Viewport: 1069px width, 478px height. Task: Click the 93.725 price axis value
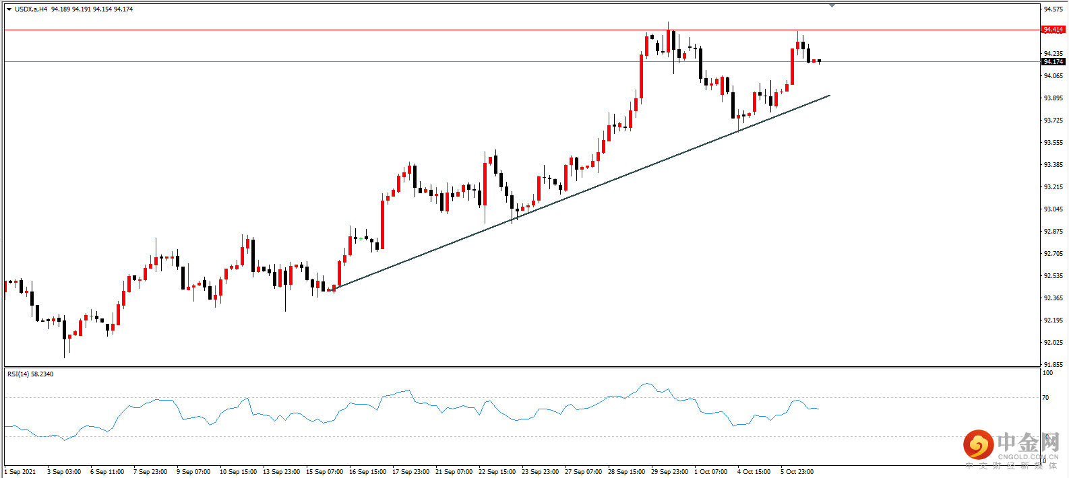pos(1053,121)
